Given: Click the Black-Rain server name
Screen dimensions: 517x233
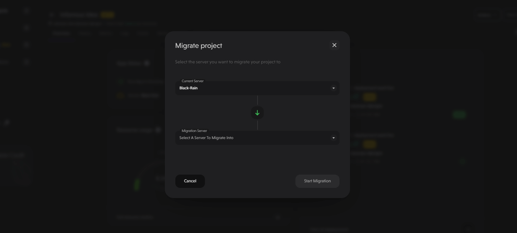Looking at the screenshot, I should [x=189, y=88].
